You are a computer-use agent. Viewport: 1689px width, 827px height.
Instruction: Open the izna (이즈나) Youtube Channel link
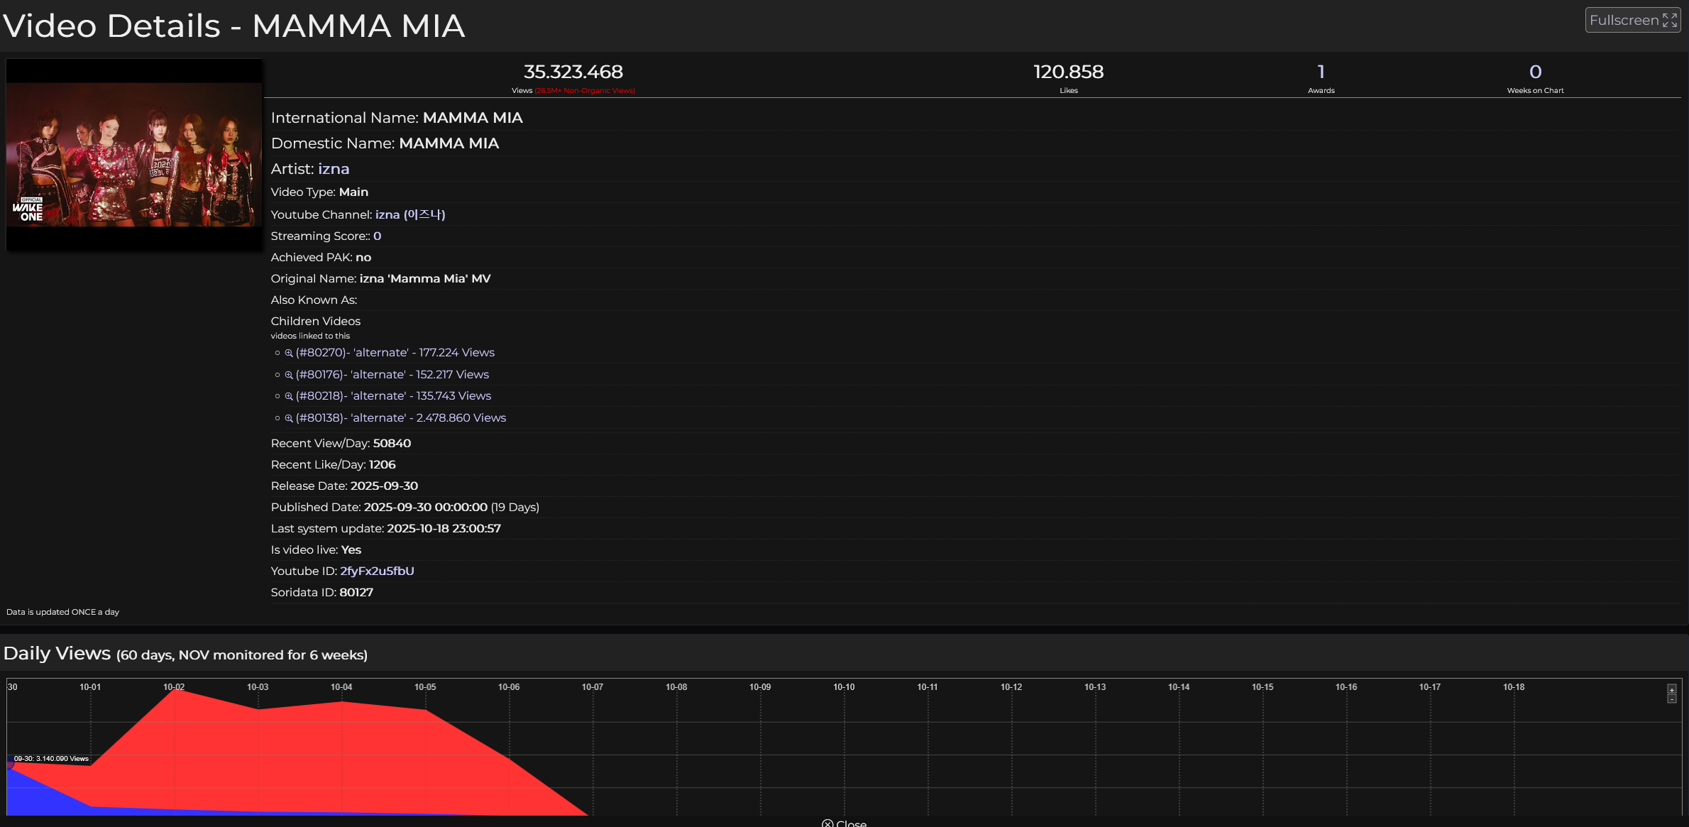point(409,214)
